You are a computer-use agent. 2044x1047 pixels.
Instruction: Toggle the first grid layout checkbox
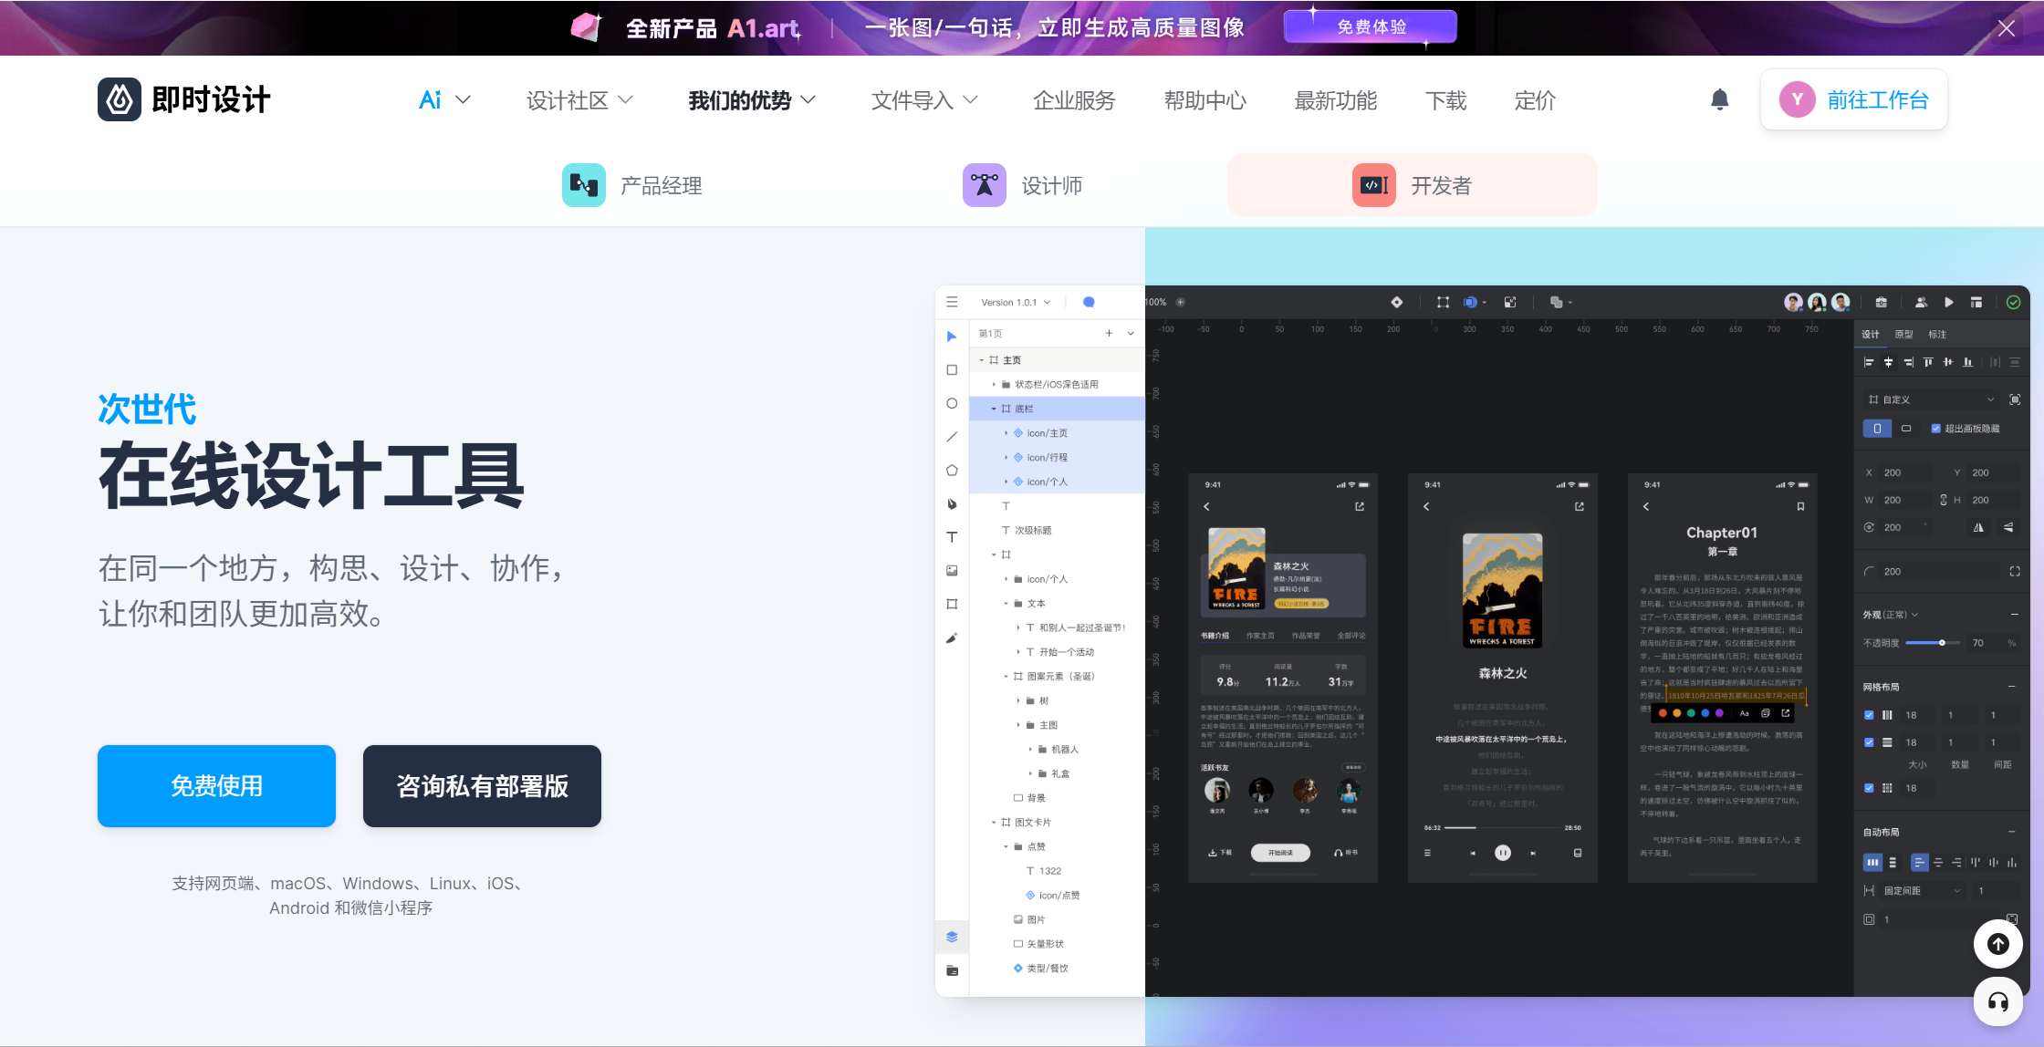1868,715
